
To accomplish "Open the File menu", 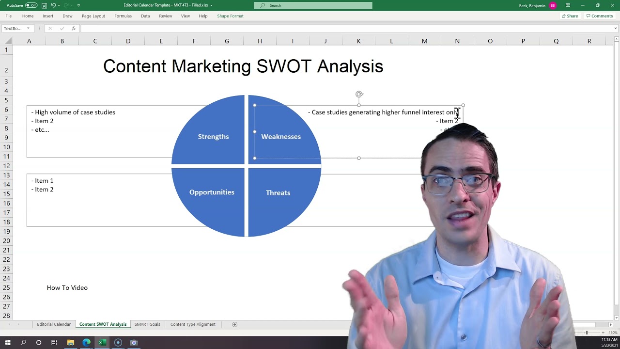I will pyautogui.click(x=9, y=16).
